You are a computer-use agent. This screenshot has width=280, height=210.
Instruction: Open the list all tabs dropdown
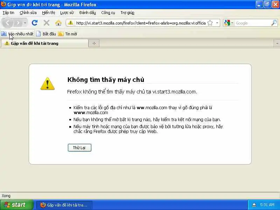tap(277, 43)
